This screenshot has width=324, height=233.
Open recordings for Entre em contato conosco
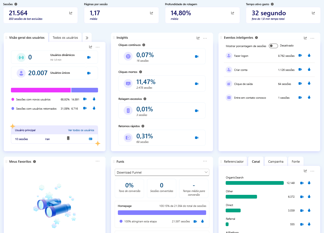pyautogui.click(x=300, y=98)
